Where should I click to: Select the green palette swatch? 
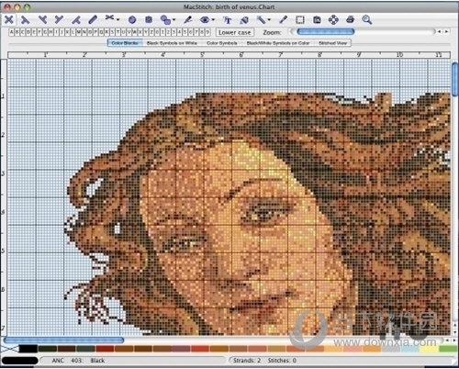coord(448,349)
